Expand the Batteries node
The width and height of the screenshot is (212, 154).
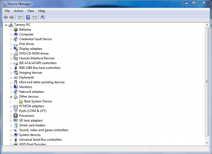pyautogui.click(x=11, y=30)
